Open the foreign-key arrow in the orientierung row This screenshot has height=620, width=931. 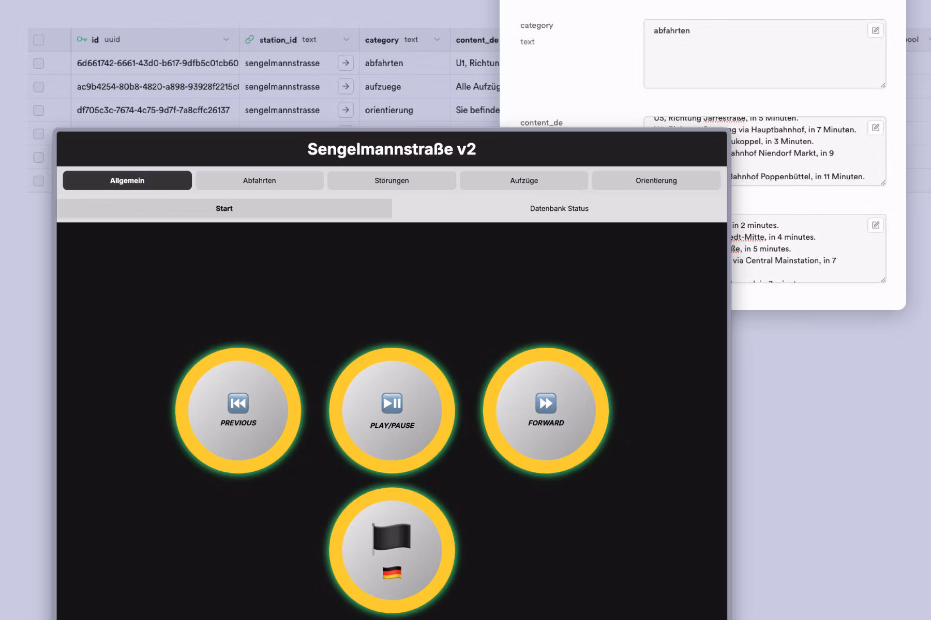point(346,110)
